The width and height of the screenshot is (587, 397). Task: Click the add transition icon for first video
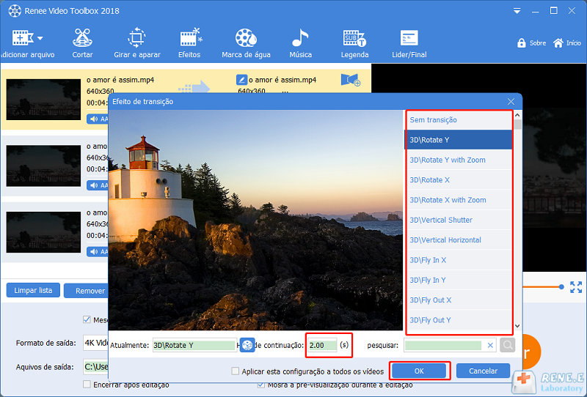(x=351, y=80)
